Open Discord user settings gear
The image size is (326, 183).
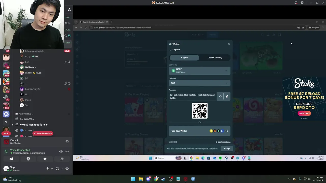67,169
